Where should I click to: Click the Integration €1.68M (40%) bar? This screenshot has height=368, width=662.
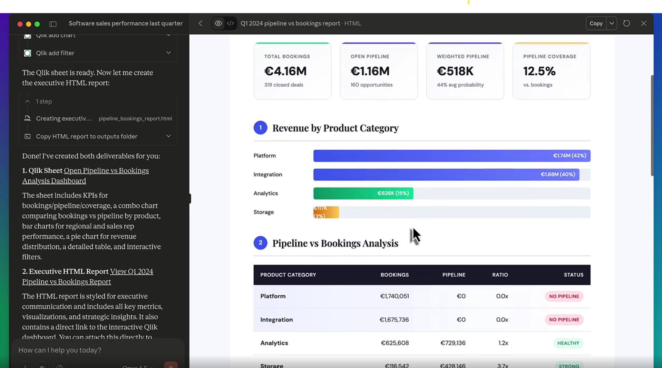(446, 175)
